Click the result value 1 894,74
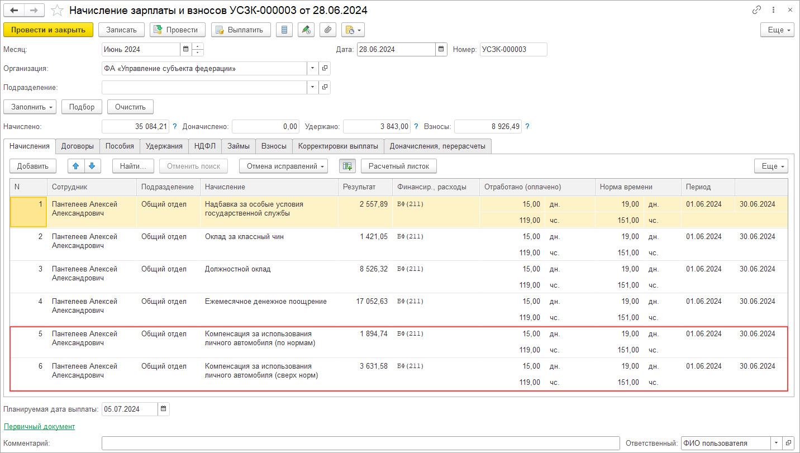Viewport: 800px width, 453px height. pyautogui.click(x=373, y=334)
